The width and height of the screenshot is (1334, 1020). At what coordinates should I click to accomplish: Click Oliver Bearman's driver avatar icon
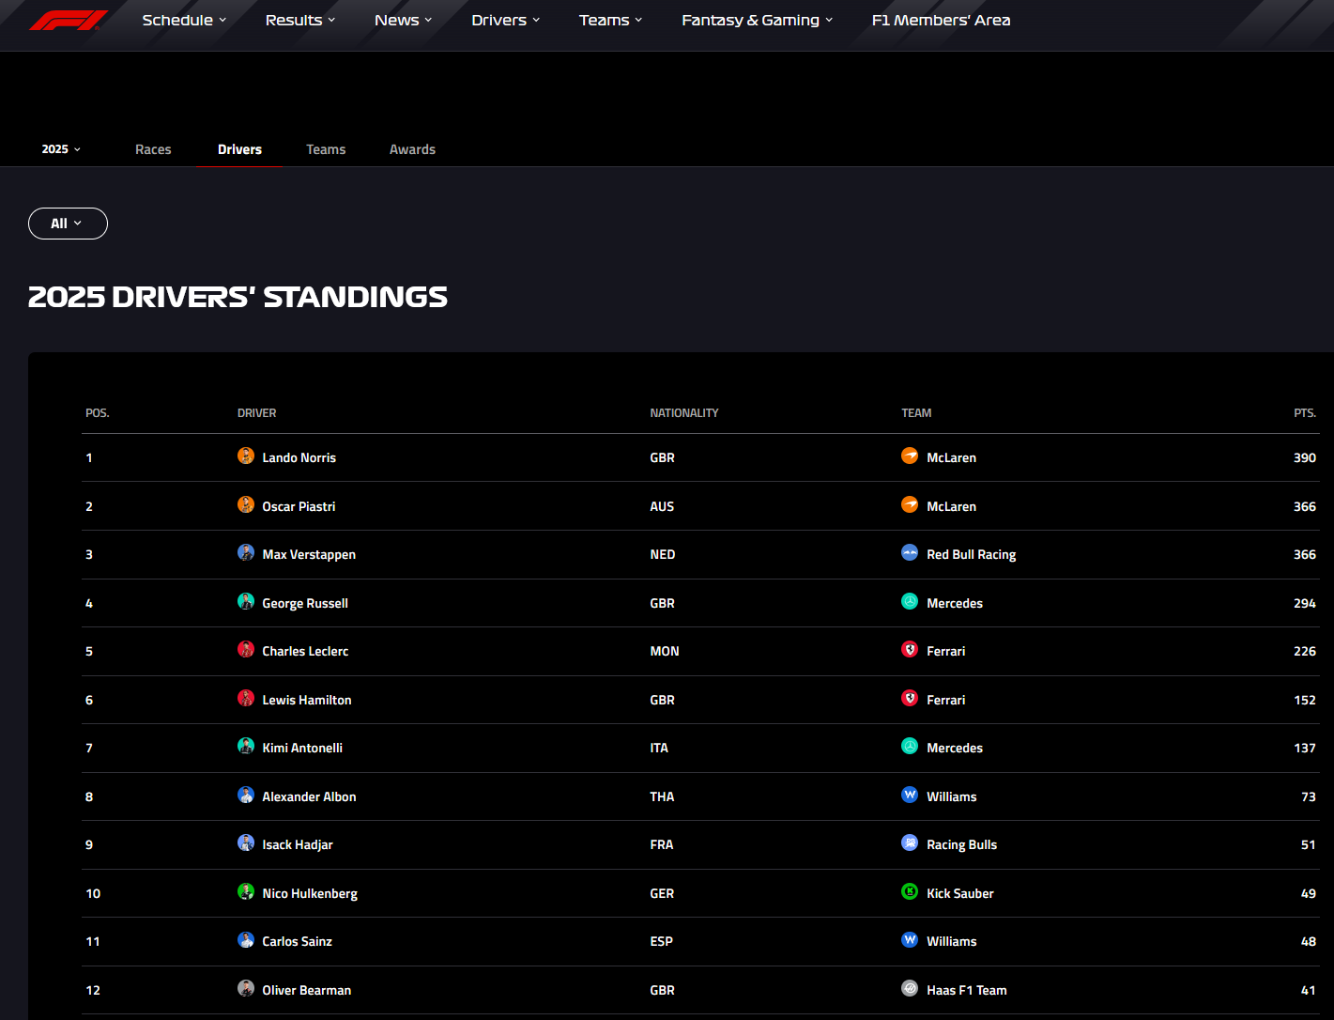(246, 989)
